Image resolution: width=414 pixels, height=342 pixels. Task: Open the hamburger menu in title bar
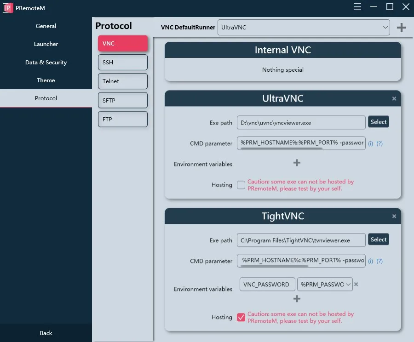click(358, 7)
